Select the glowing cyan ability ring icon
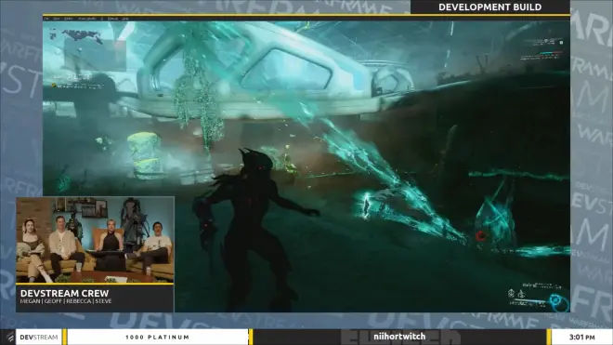 [x=555, y=301]
